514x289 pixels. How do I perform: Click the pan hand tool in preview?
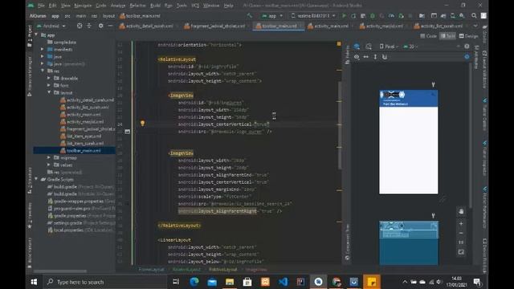(x=461, y=211)
